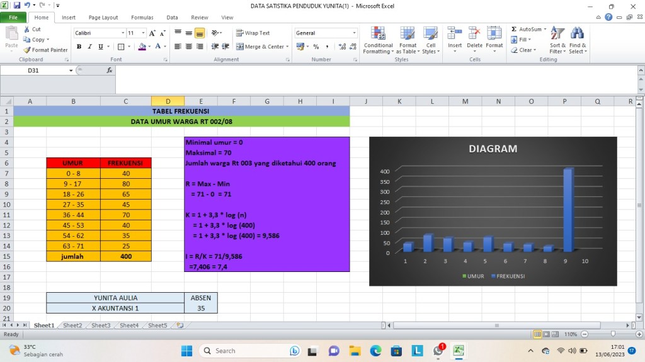Click the Conditional Formatting icon
Viewport: 645px width, 362px height.
[378, 34]
